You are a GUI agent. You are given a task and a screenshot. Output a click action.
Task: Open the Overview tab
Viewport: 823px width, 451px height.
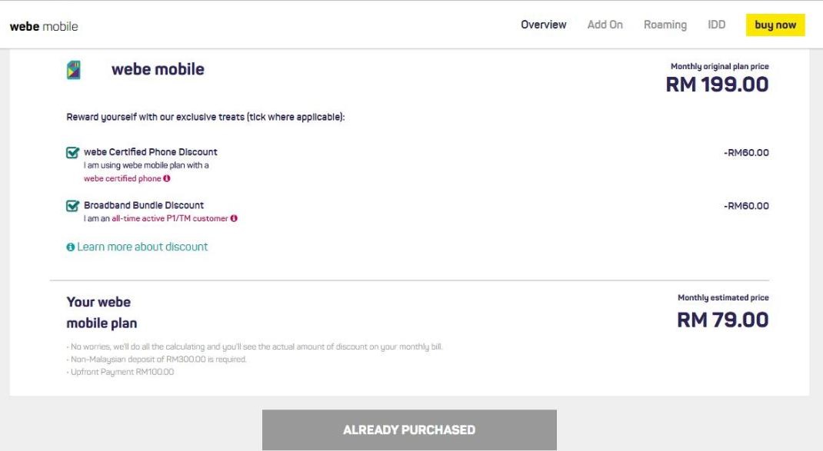(x=543, y=25)
